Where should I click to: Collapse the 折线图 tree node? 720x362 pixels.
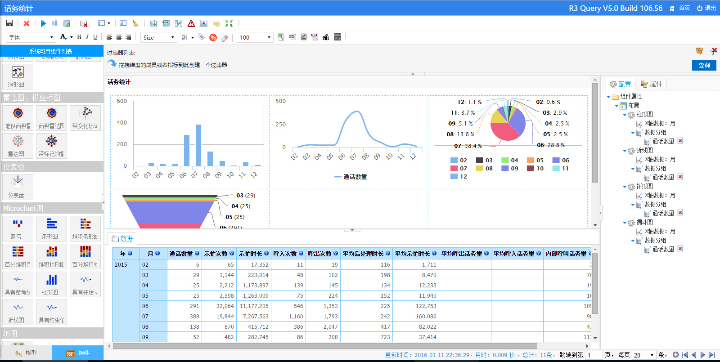click(x=625, y=151)
